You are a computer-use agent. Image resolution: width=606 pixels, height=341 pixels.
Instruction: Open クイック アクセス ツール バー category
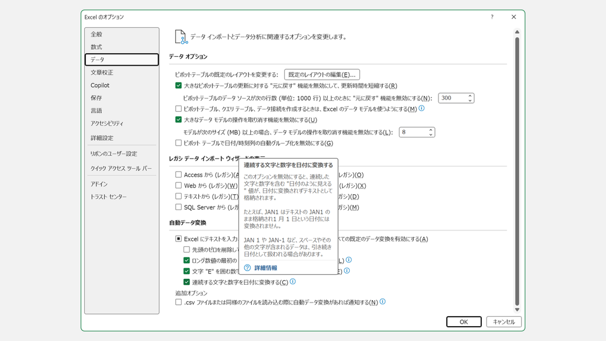(x=121, y=169)
